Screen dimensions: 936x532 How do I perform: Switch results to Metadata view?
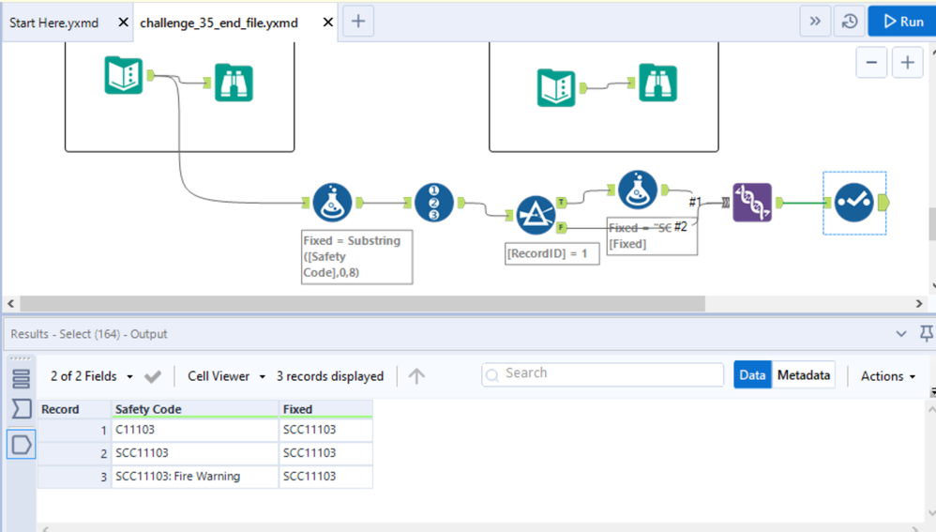tap(804, 375)
